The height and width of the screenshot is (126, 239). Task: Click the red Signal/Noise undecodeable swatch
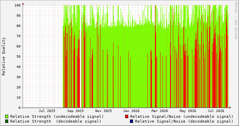click(x=127, y=116)
